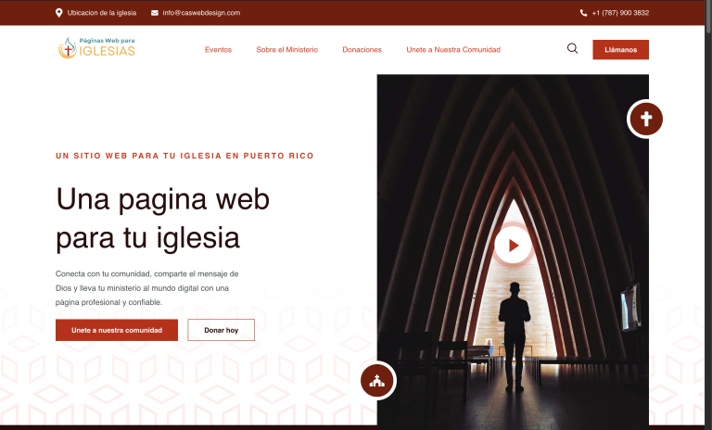Play the hero video

coord(513,246)
